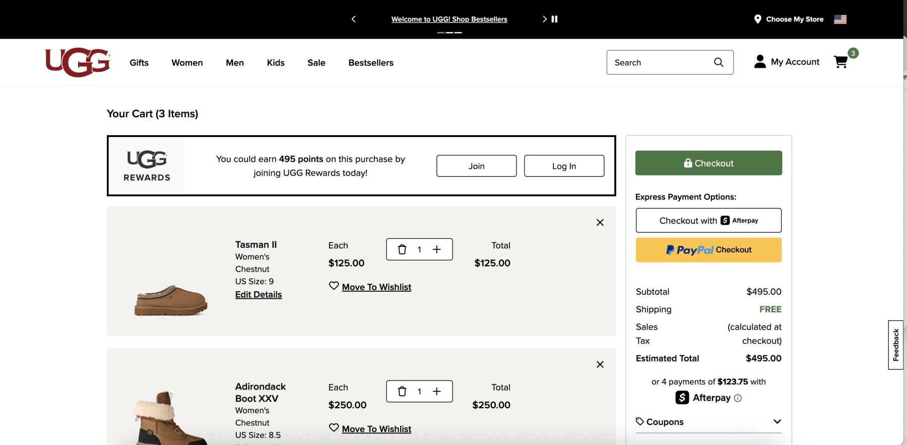The width and height of the screenshot is (907, 445).
Task: Click the search magnifier icon
Action: (719, 62)
